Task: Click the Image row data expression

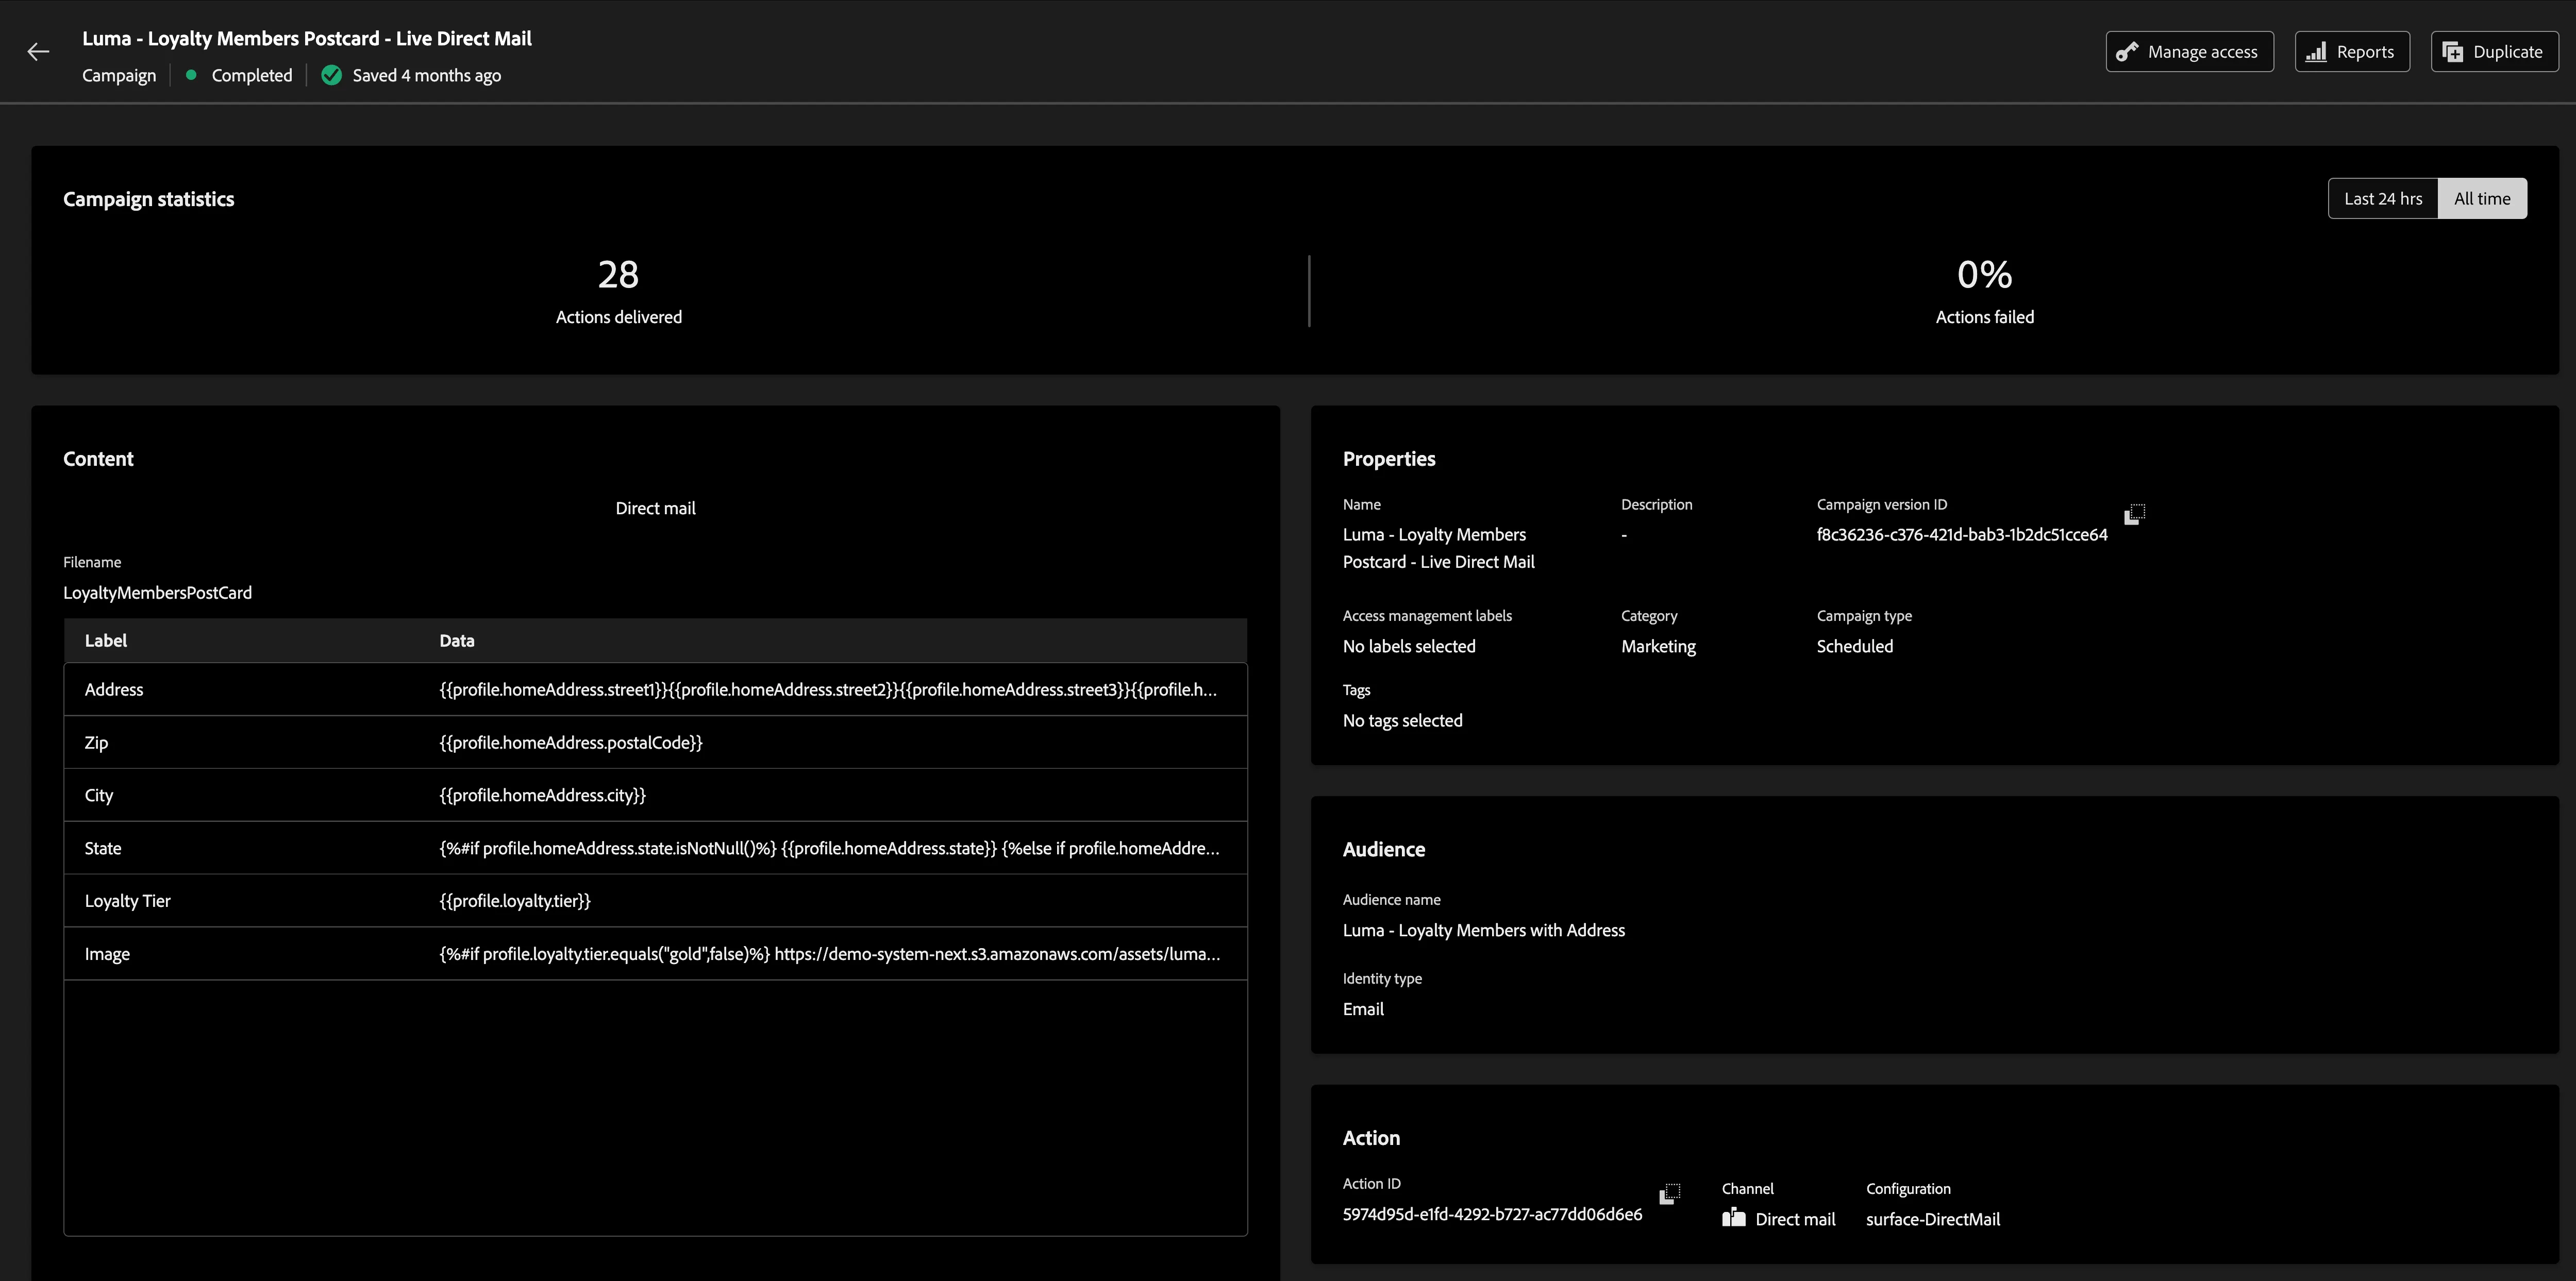Action: [x=830, y=954]
